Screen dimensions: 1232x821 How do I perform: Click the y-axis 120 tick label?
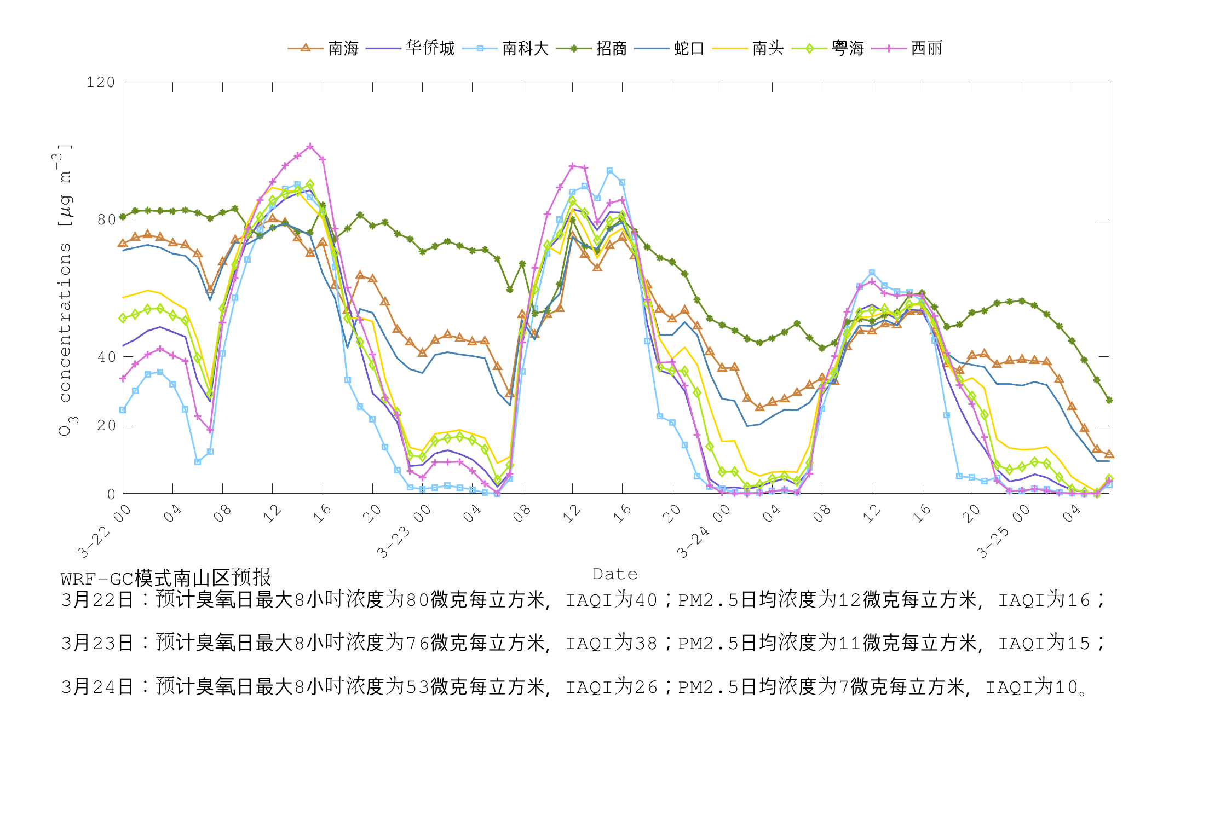101,81
